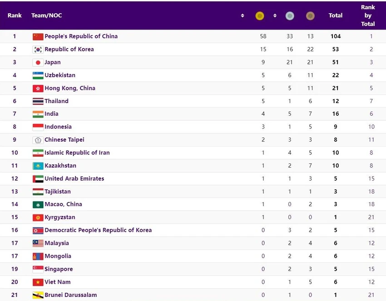Click the Rank by Total header
Screen dimensions: 386x301
368,15
